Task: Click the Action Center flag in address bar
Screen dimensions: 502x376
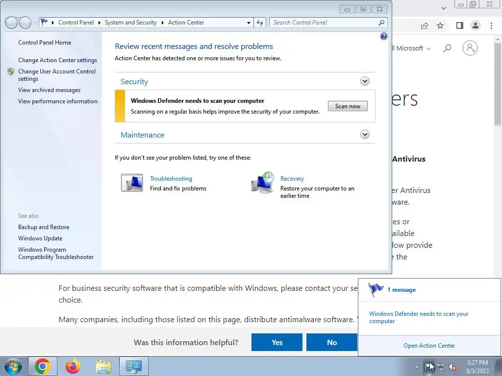Action: (44, 22)
